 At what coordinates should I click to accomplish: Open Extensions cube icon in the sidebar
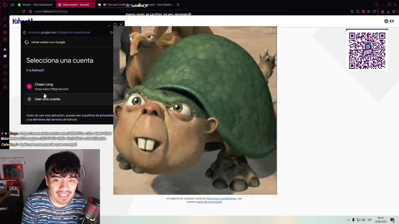[5, 80]
